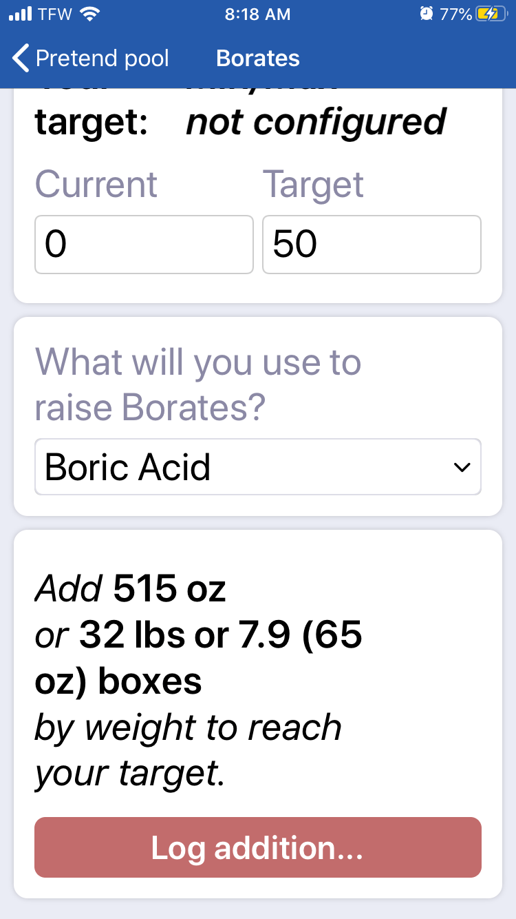Tap the Borates page title
This screenshot has height=919, width=516.
[x=258, y=59]
